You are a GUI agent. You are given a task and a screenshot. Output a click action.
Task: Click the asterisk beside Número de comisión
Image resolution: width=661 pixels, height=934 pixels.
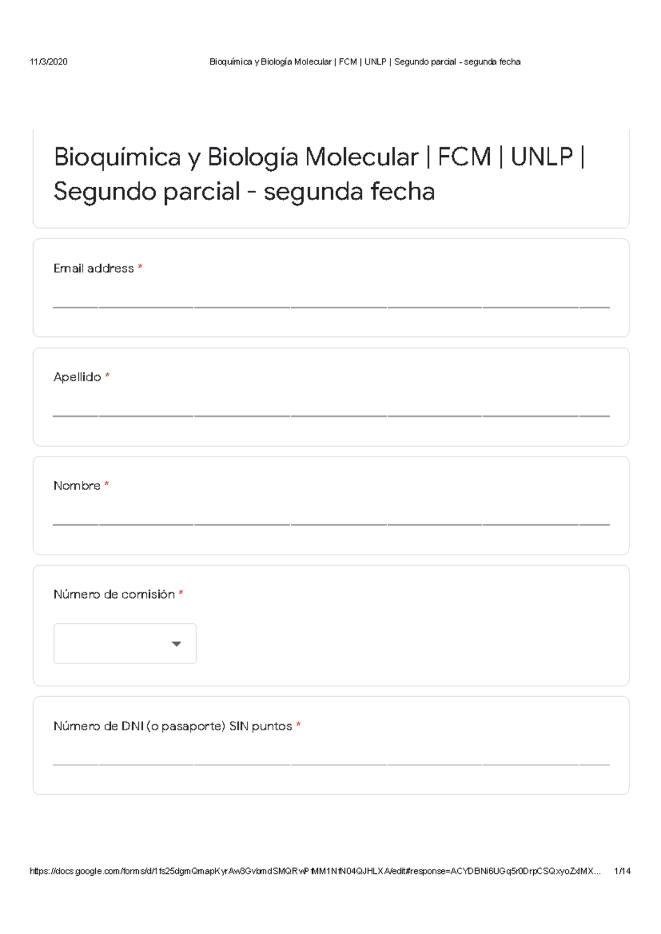coord(182,594)
